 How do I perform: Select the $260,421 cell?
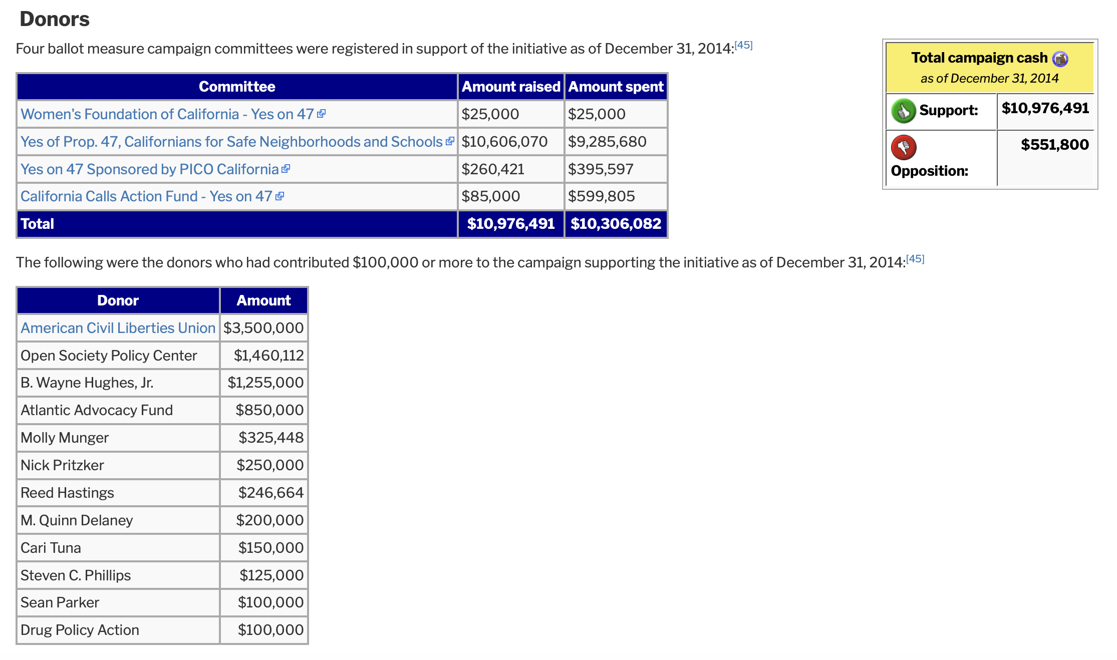point(511,169)
